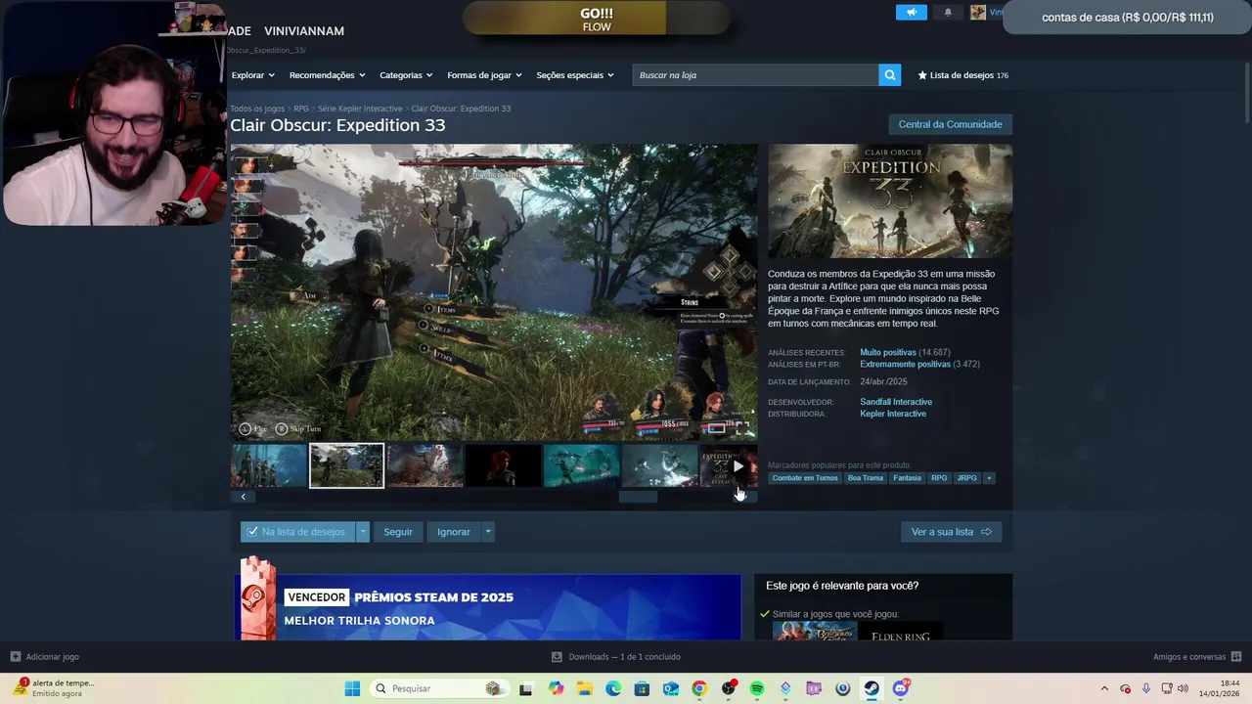Expand the Seções especiais menu
The height and width of the screenshot is (704, 1252).
click(575, 75)
